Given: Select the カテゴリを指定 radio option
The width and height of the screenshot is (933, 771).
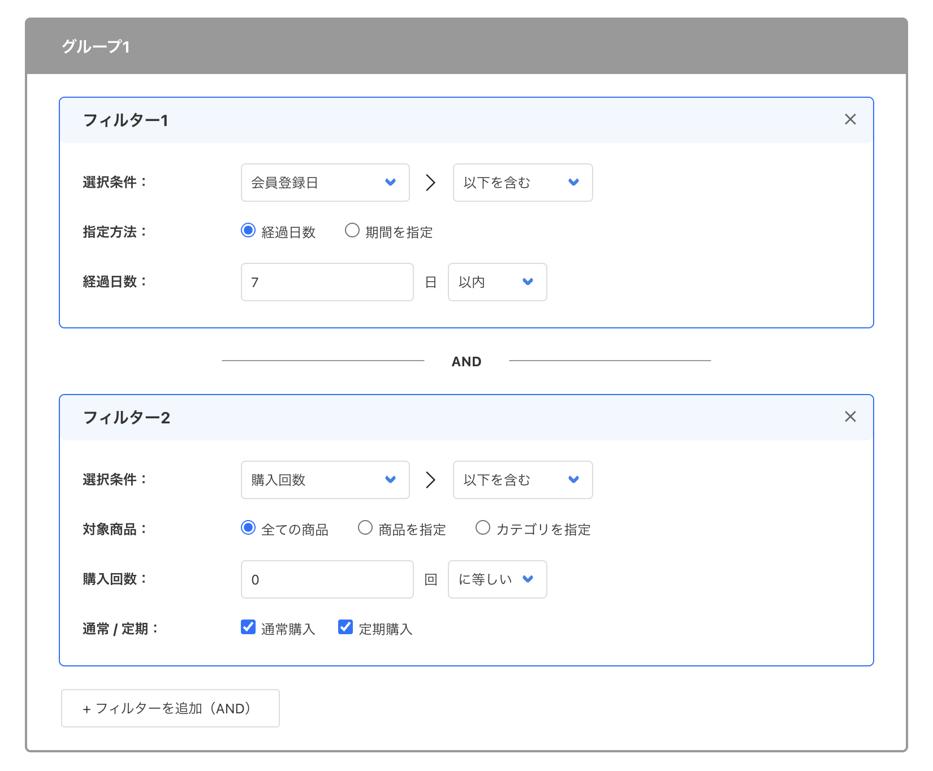Looking at the screenshot, I should pos(483,527).
